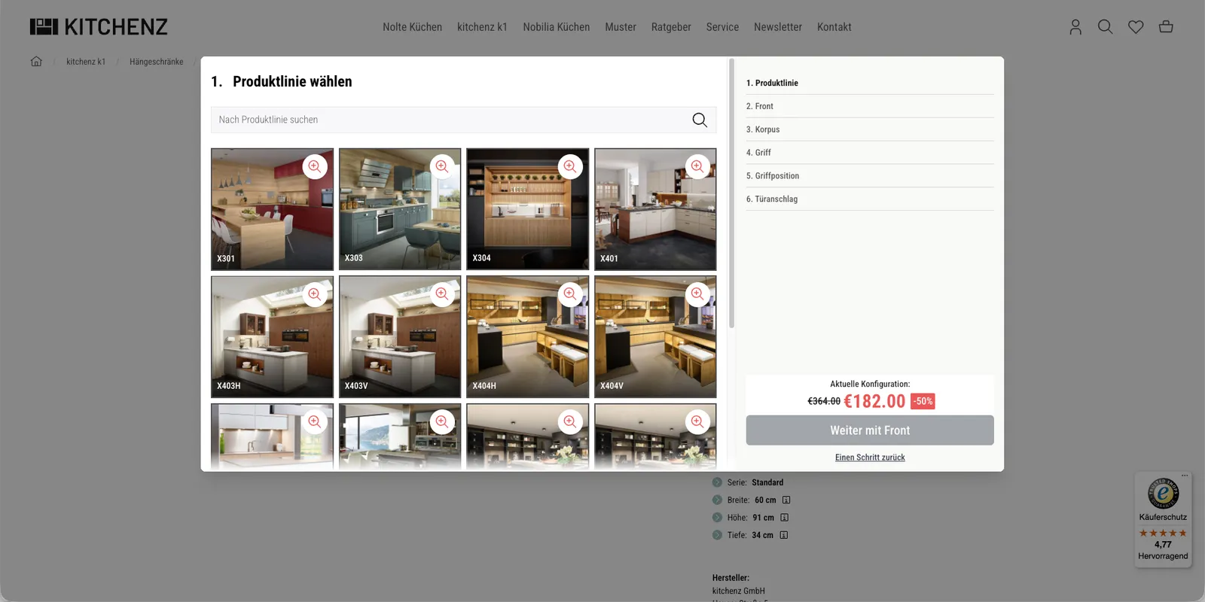This screenshot has width=1205, height=602.
Task: Zoom the X304 kitchen image
Action: click(x=570, y=166)
